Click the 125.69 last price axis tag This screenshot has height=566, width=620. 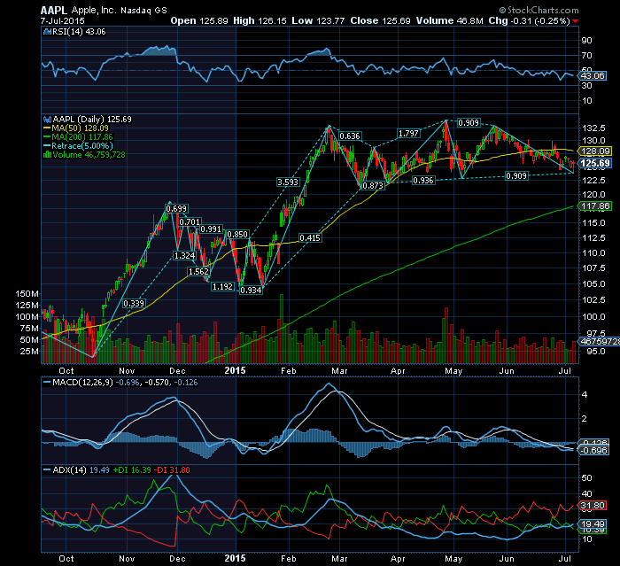tap(595, 163)
